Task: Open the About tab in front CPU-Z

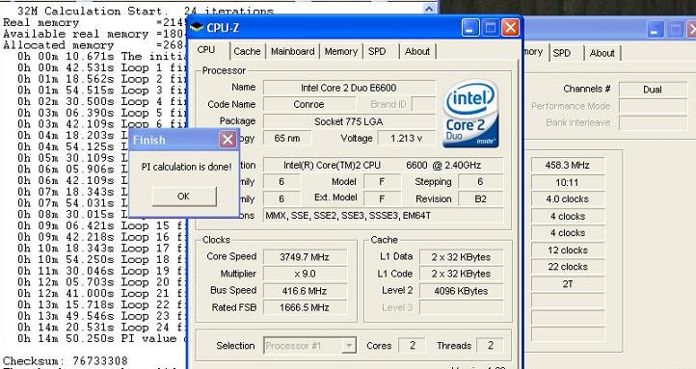Action: coord(417,51)
